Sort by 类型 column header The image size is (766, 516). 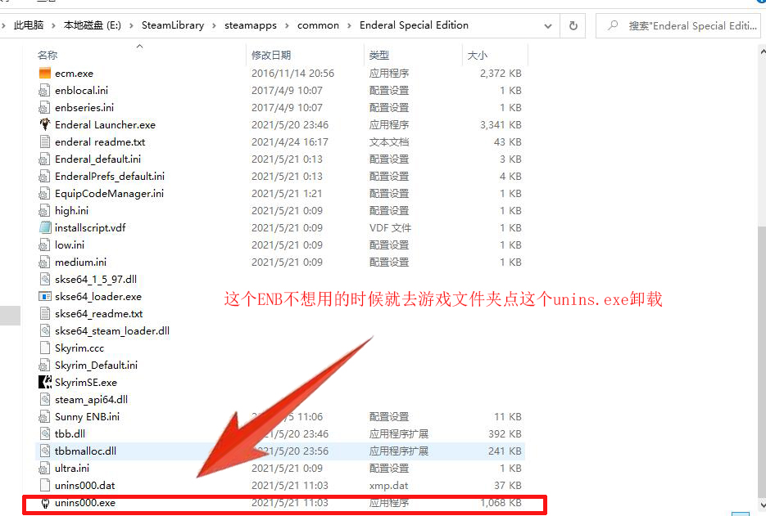pos(379,55)
